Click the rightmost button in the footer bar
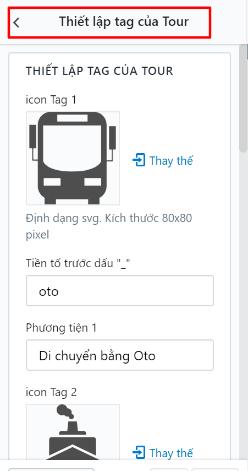The image size is (248, 471). pyautogui.click(x=215, y=469)
